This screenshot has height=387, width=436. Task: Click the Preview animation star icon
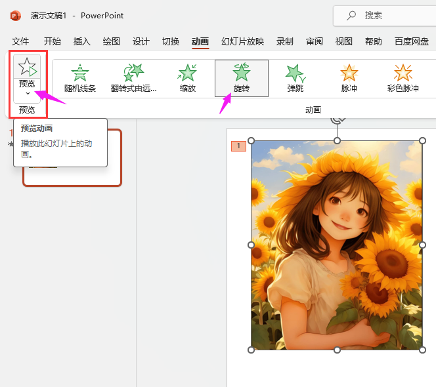click(27, 67)
